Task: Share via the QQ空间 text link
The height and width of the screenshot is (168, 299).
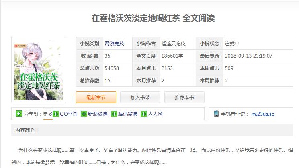Action: point(69,114)
